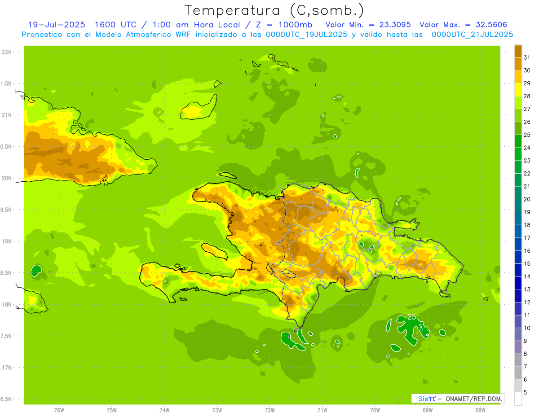The height and width of the screenshot is (416, 539).
Task: Click the "0.5N" latitude axis label
Action: pyautogui.click(x=6, y=147)
